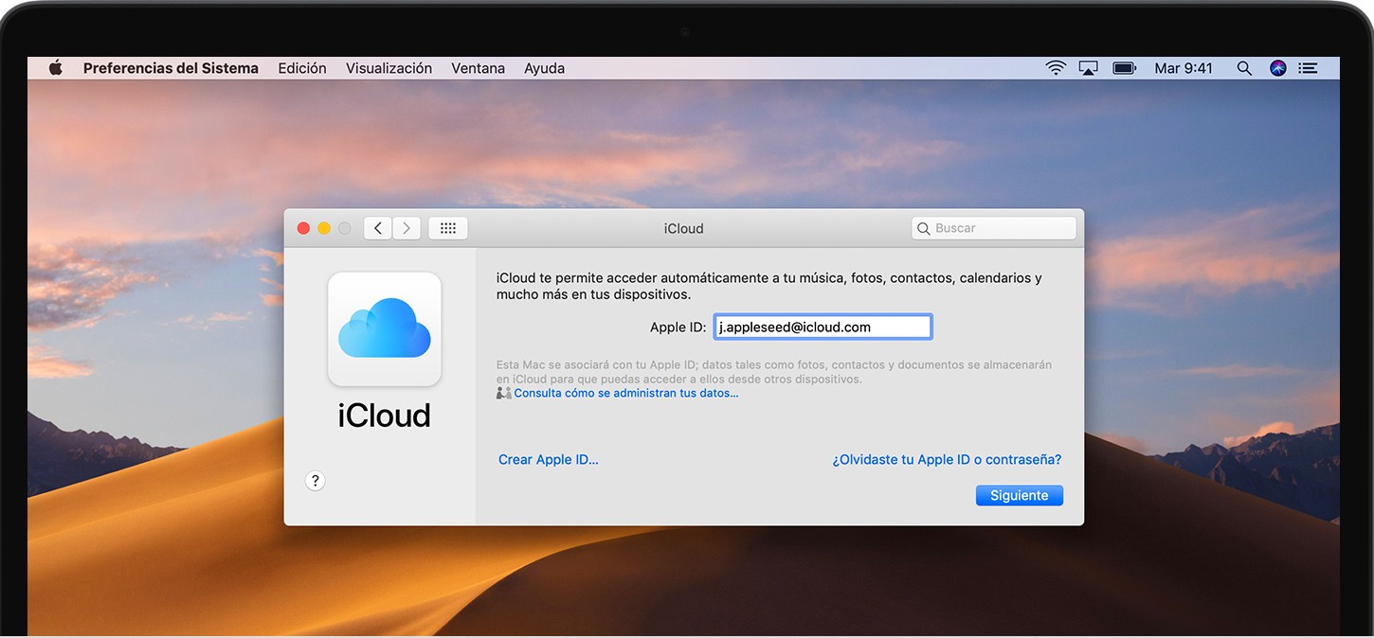Minimize the iCloud window
This screenshot has width=1374, height=638.
pyautogui.click(x=324, y=228)
